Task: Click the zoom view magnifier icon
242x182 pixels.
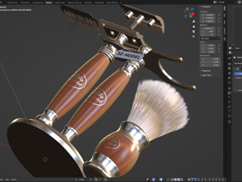Action: coord(194,22)
